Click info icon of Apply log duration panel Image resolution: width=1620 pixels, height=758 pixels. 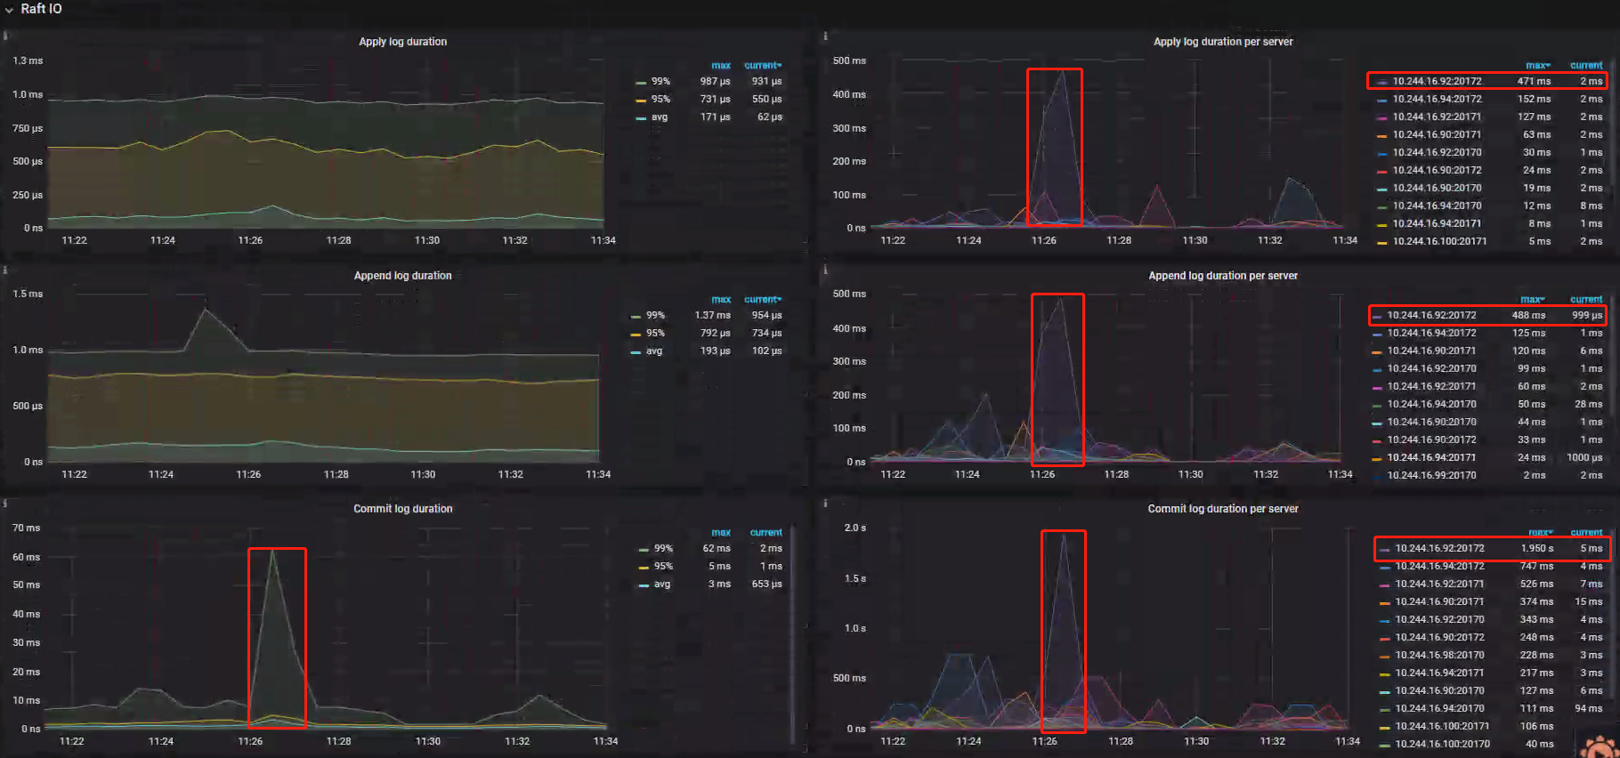(5, 36)
